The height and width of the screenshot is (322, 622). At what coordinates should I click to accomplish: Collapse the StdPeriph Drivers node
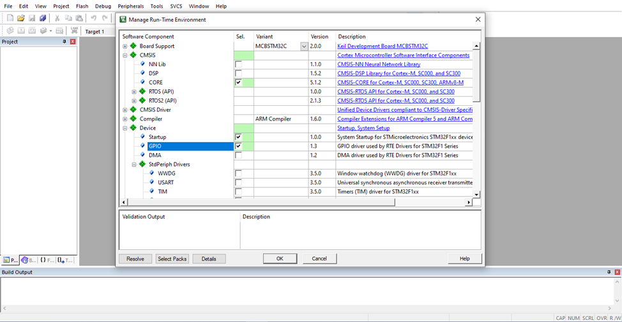click(x=134, y=165)
